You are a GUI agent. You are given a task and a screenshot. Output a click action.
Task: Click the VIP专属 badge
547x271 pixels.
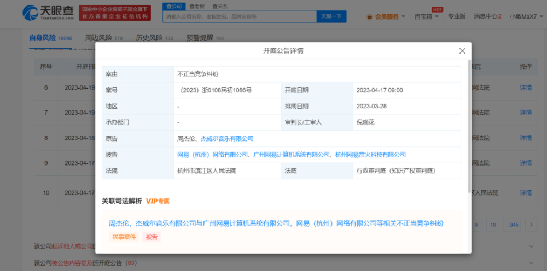point(158,201)
